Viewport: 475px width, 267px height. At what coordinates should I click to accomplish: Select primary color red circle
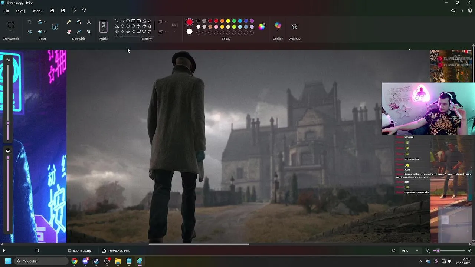click(190, 22)
